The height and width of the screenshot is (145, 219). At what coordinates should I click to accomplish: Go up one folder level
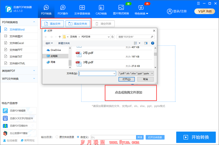coord(60,37)
